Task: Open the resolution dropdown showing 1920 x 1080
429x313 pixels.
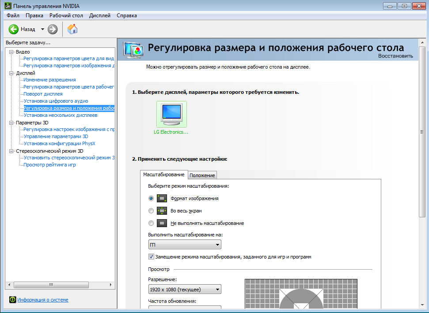Action: click(185, 290)
